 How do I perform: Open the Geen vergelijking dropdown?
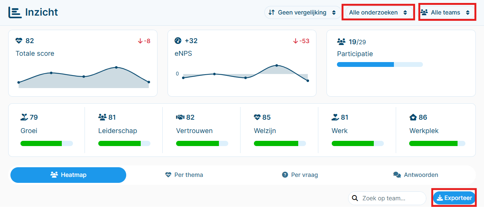tap(302, 12)
